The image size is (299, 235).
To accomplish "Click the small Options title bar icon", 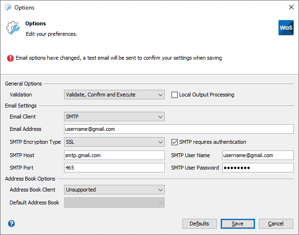I will click(8, 7).
